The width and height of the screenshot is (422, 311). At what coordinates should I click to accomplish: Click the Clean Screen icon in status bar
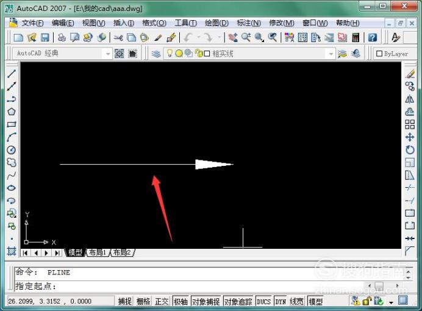(x=403, y=300)
